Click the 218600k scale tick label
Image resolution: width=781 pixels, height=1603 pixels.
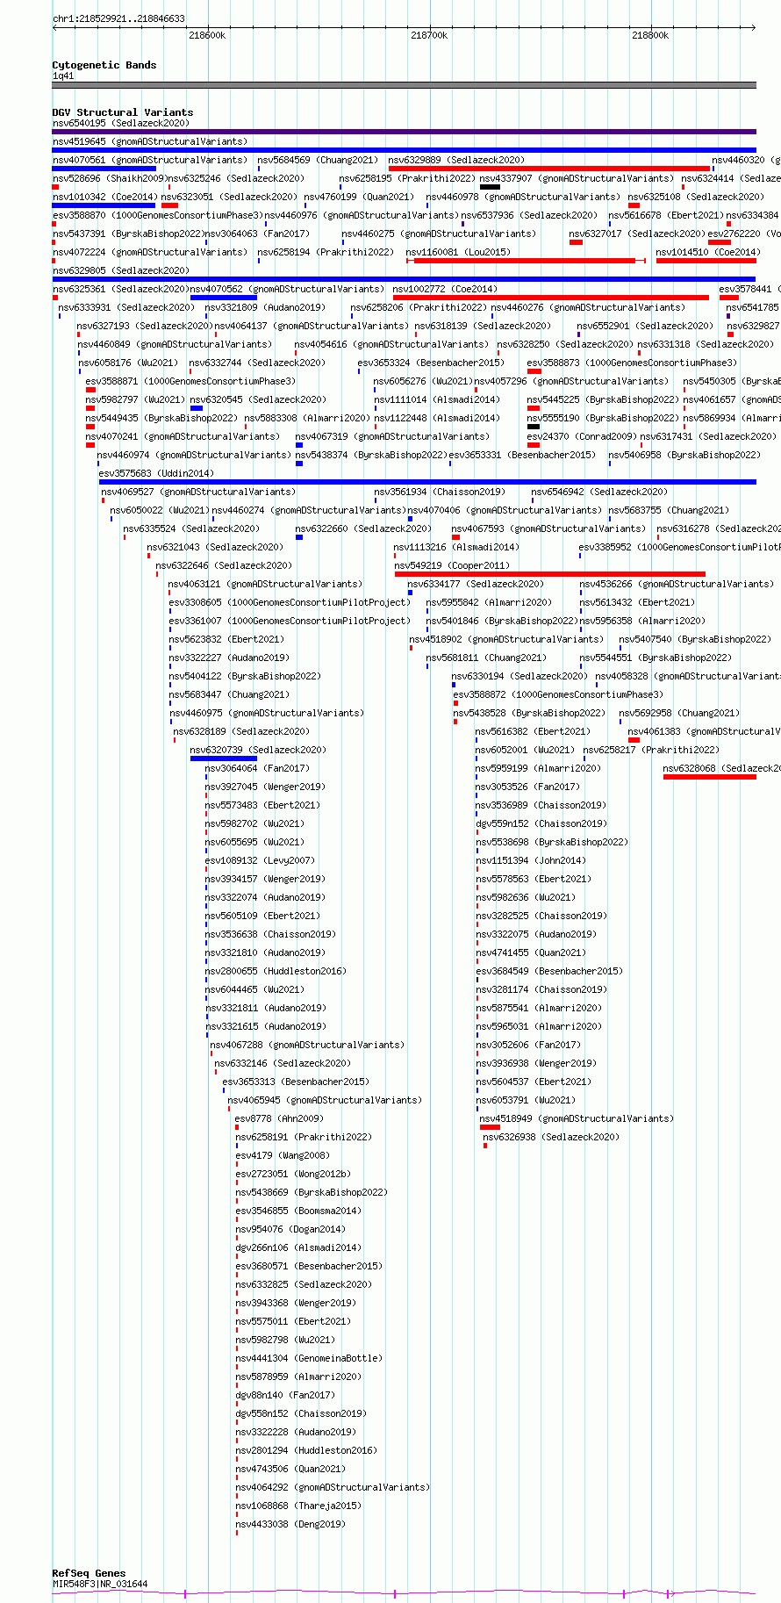[207, 35]
